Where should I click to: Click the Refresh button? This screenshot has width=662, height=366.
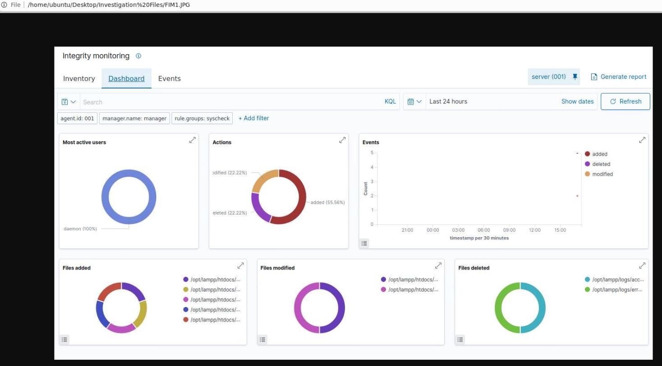click(625, 101)
